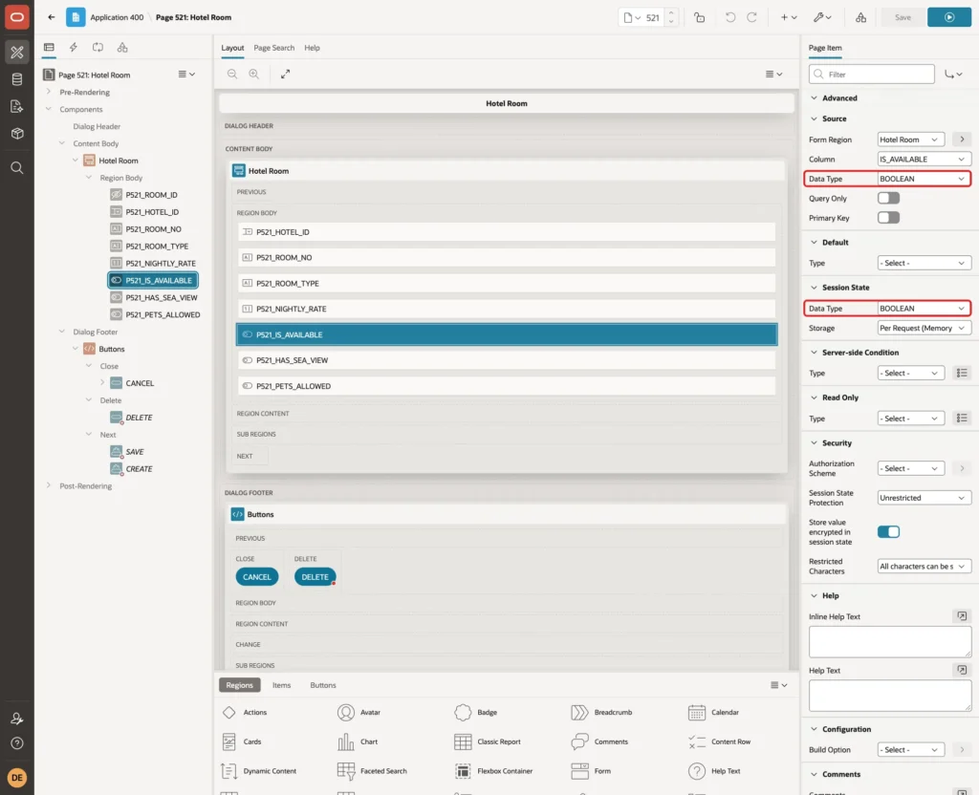Switch to the Processing tab icon
The width and height of the screenshot is (979, 795).
[x=98, y=48]
